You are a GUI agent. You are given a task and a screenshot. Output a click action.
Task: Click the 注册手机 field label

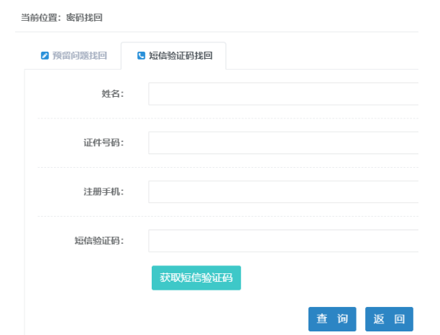[104, 192]
